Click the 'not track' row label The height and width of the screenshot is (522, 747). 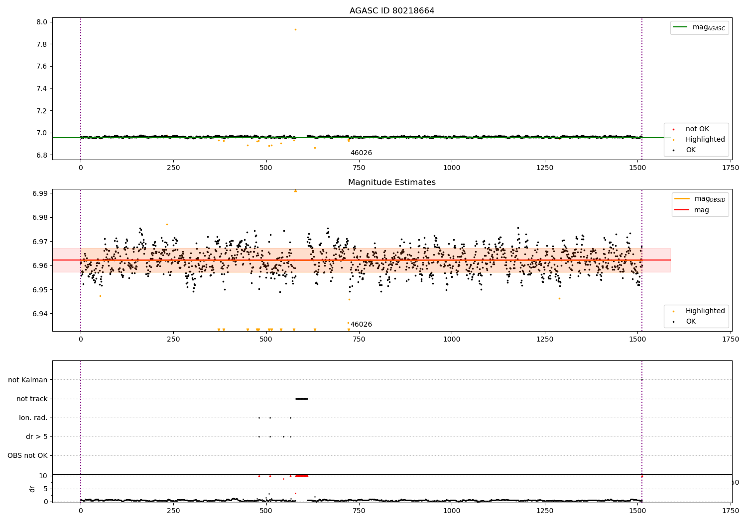(32, 399)
